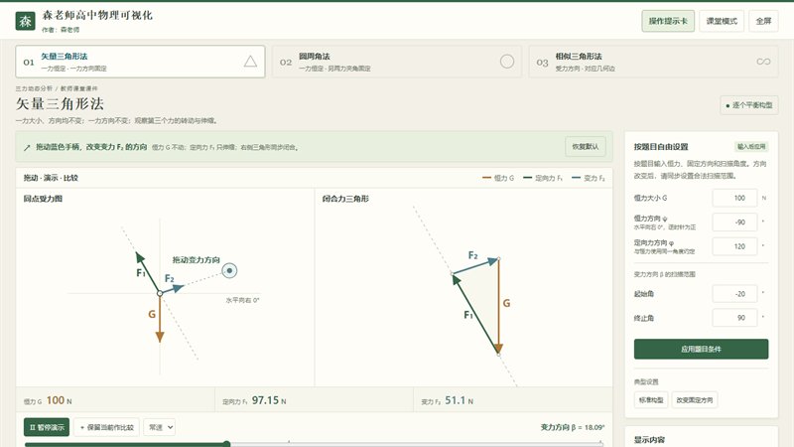The image size is (794, 447).
Task: Click the 恒力大小 G input field
Action: pyautogui.click(x=734, y=198)
